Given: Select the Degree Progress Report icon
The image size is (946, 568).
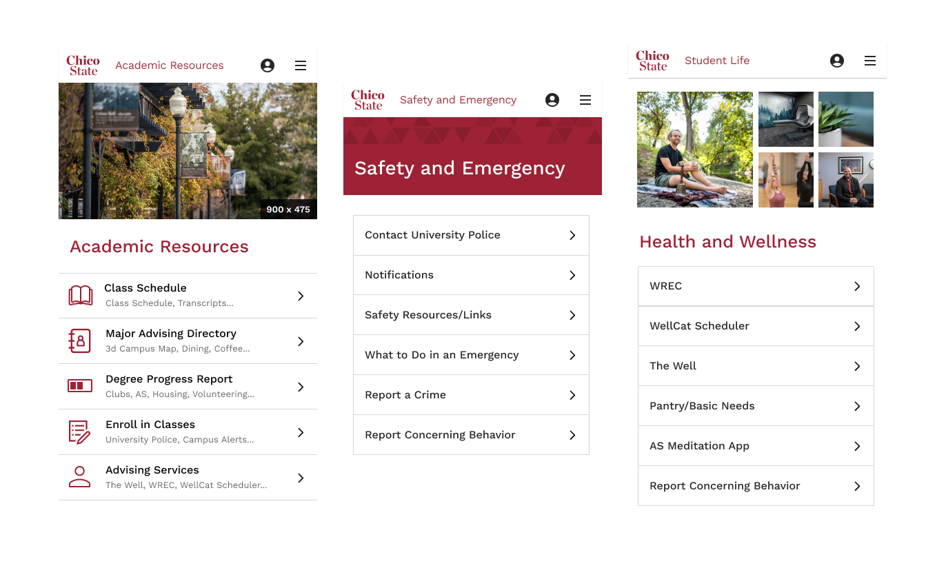Looking at the screenshot, I should [80, 386].
